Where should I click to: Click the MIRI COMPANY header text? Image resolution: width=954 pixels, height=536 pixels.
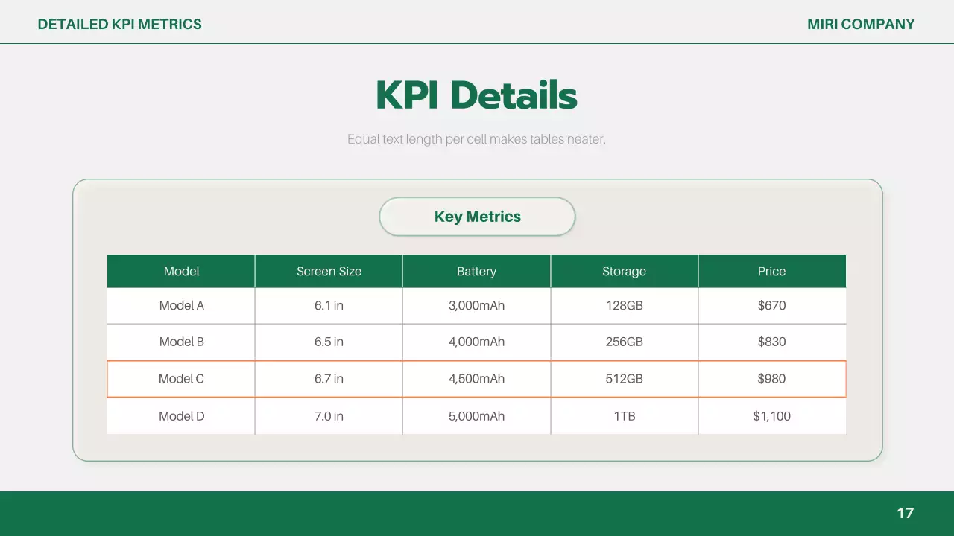tap(861, 24)
